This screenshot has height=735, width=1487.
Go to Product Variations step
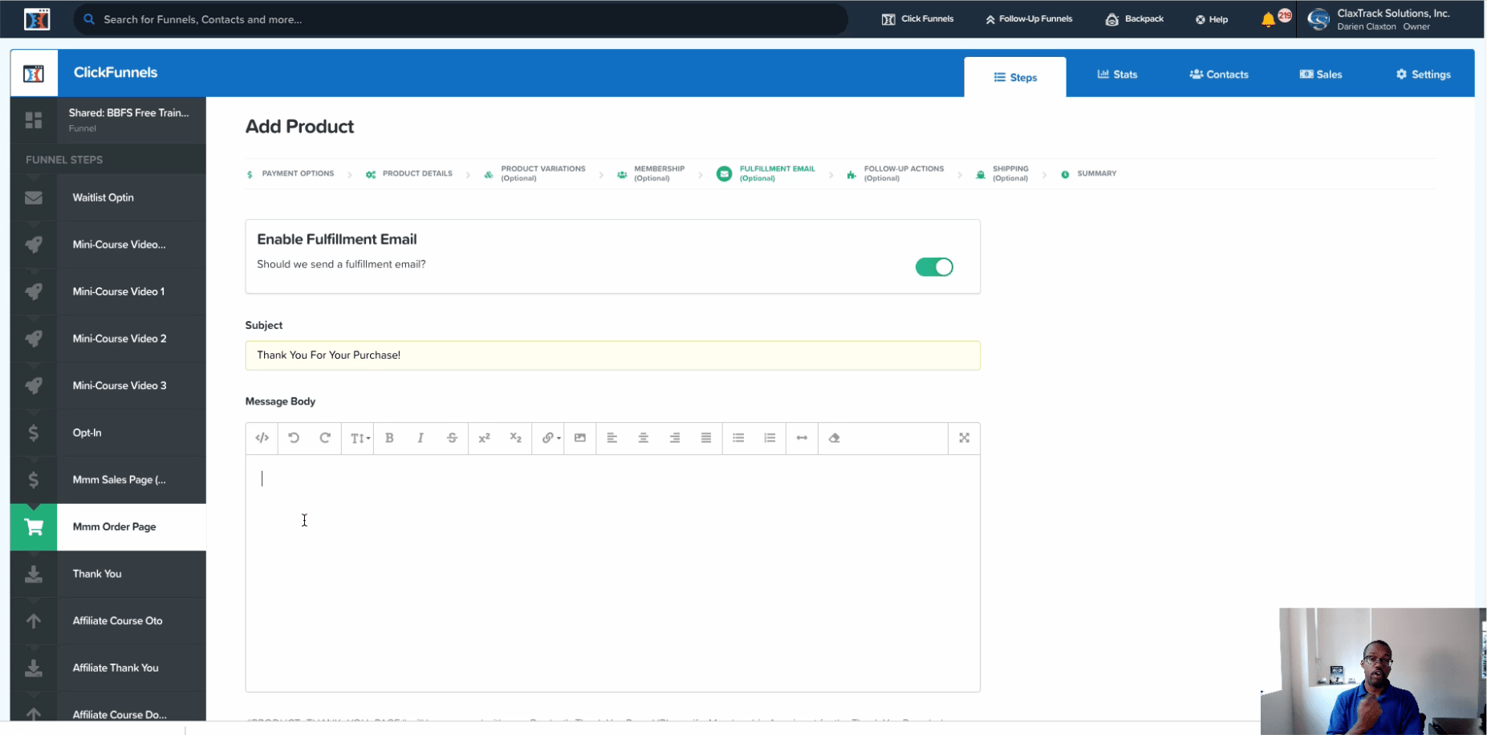click(534, 173)
